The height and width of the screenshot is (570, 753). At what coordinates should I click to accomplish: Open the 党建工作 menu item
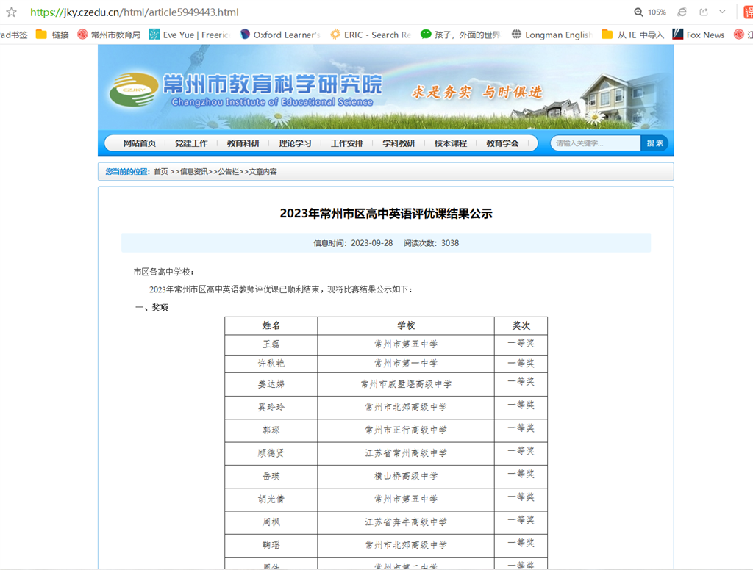pos(191,143)
